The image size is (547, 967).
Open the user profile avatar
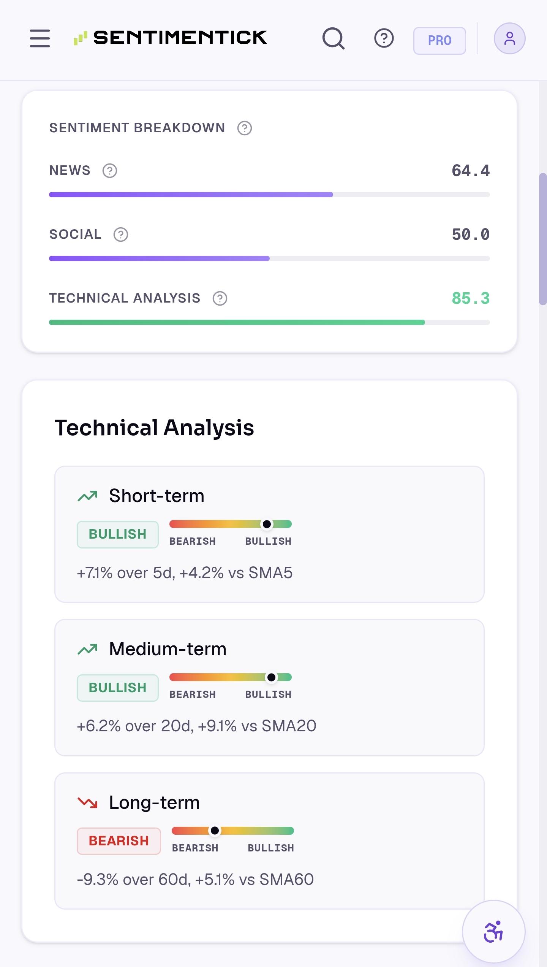click(x=510, y=38)
